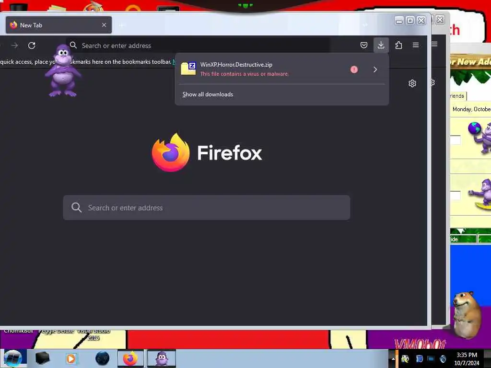The image size is (491, 368).
Task: Open the clock showing 3:35 PM
Action: point(467,358)
